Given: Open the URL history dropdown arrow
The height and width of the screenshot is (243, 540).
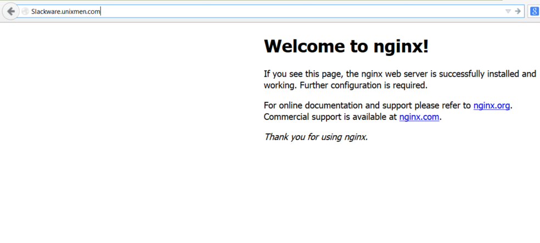Looking at the screenshot, I should [x=508, y=11].
